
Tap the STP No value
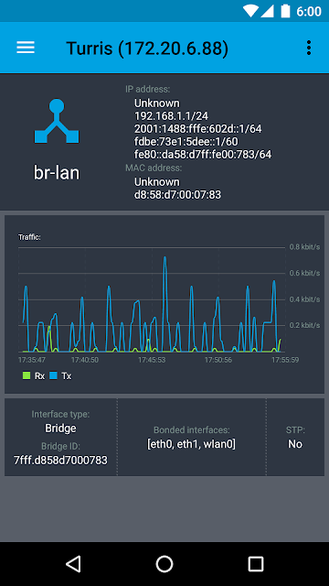(295, 444)
